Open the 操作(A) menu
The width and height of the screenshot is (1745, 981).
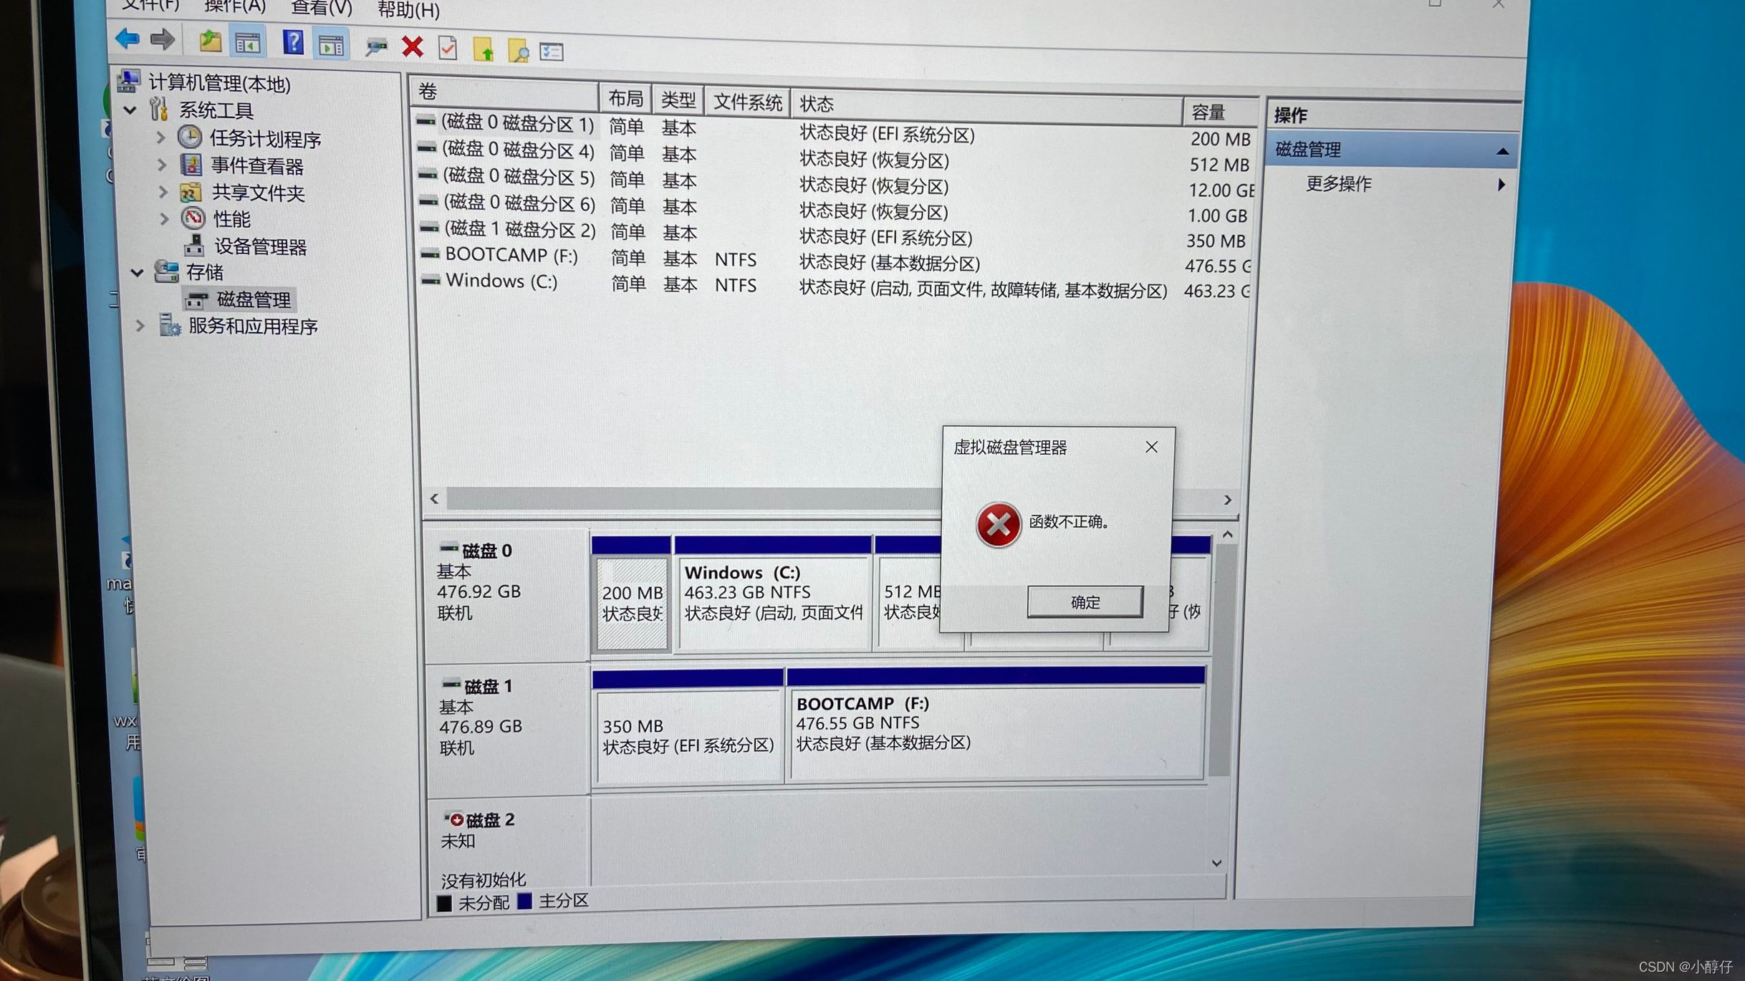tap(235, 7)
